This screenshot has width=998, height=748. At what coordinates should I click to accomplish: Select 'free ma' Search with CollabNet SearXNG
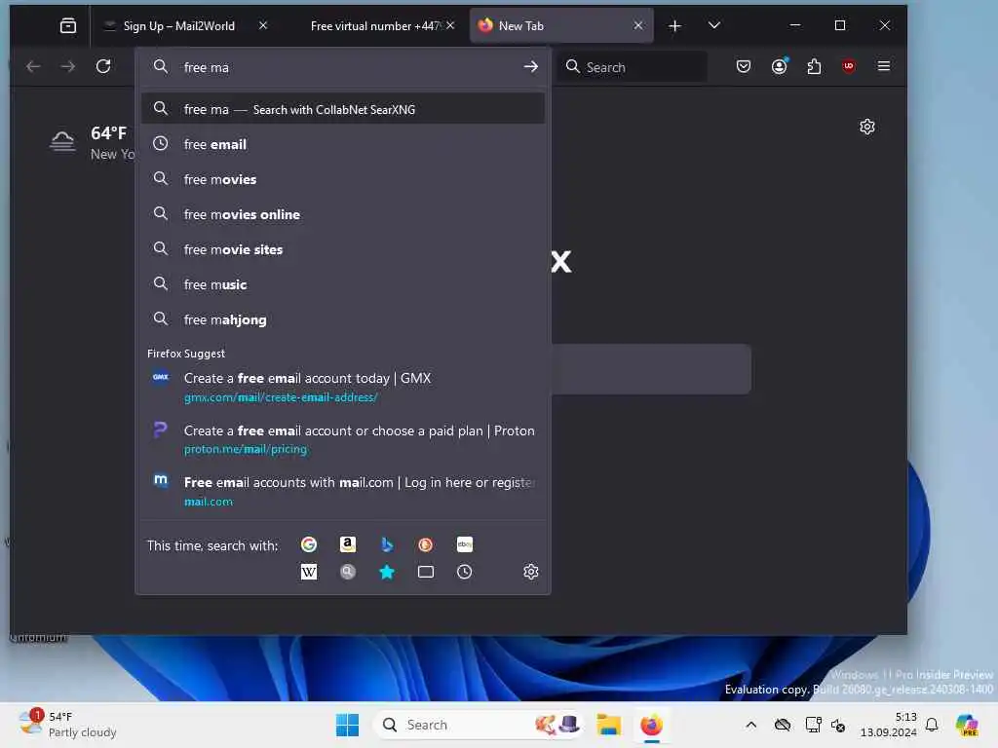pos(343,109)
